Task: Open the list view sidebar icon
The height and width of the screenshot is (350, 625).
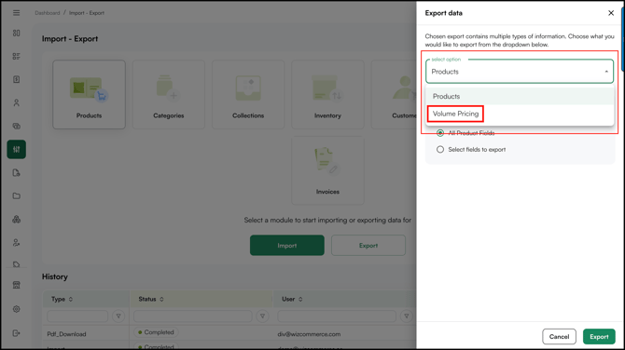Action: 17,56
